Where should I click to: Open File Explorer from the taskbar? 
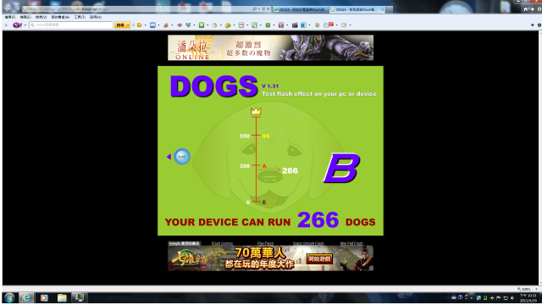click(62, 297)
